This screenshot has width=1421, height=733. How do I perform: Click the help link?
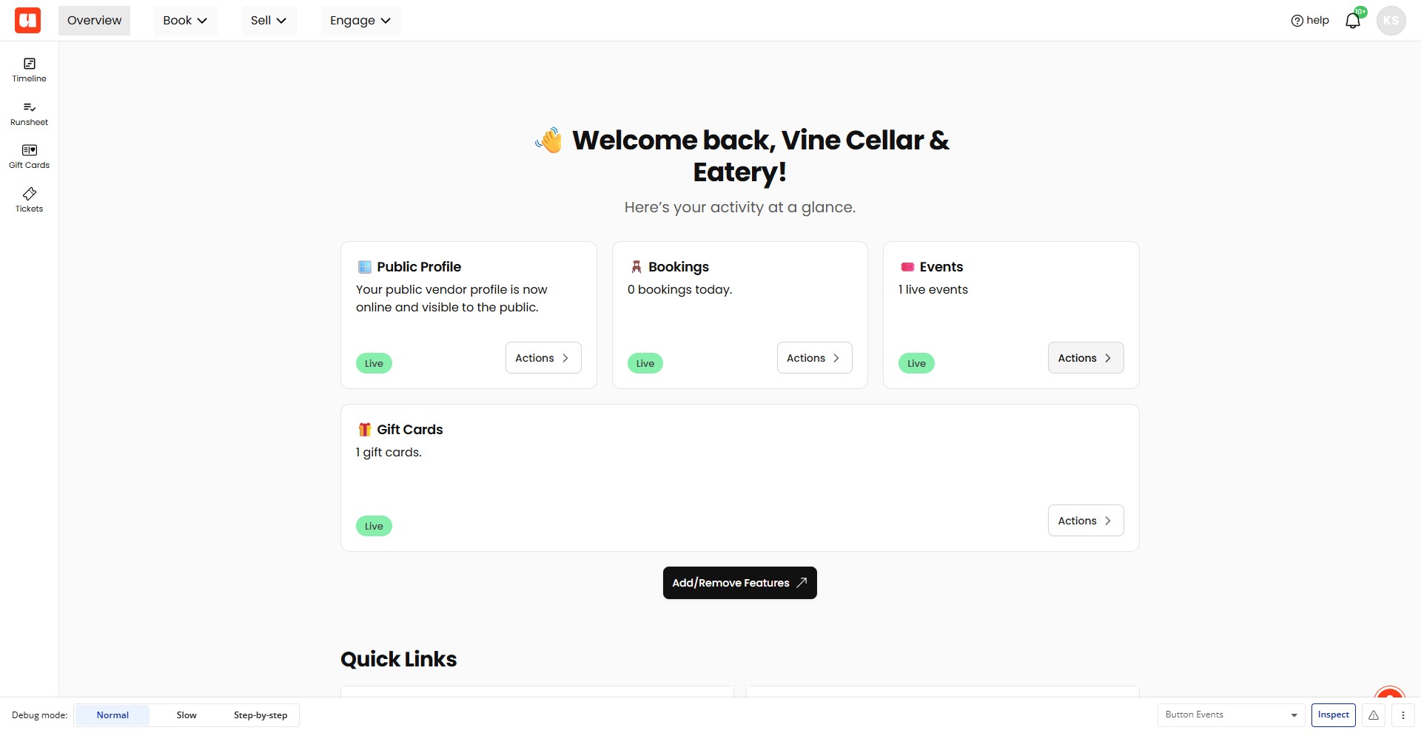(x=1310, y=21)
